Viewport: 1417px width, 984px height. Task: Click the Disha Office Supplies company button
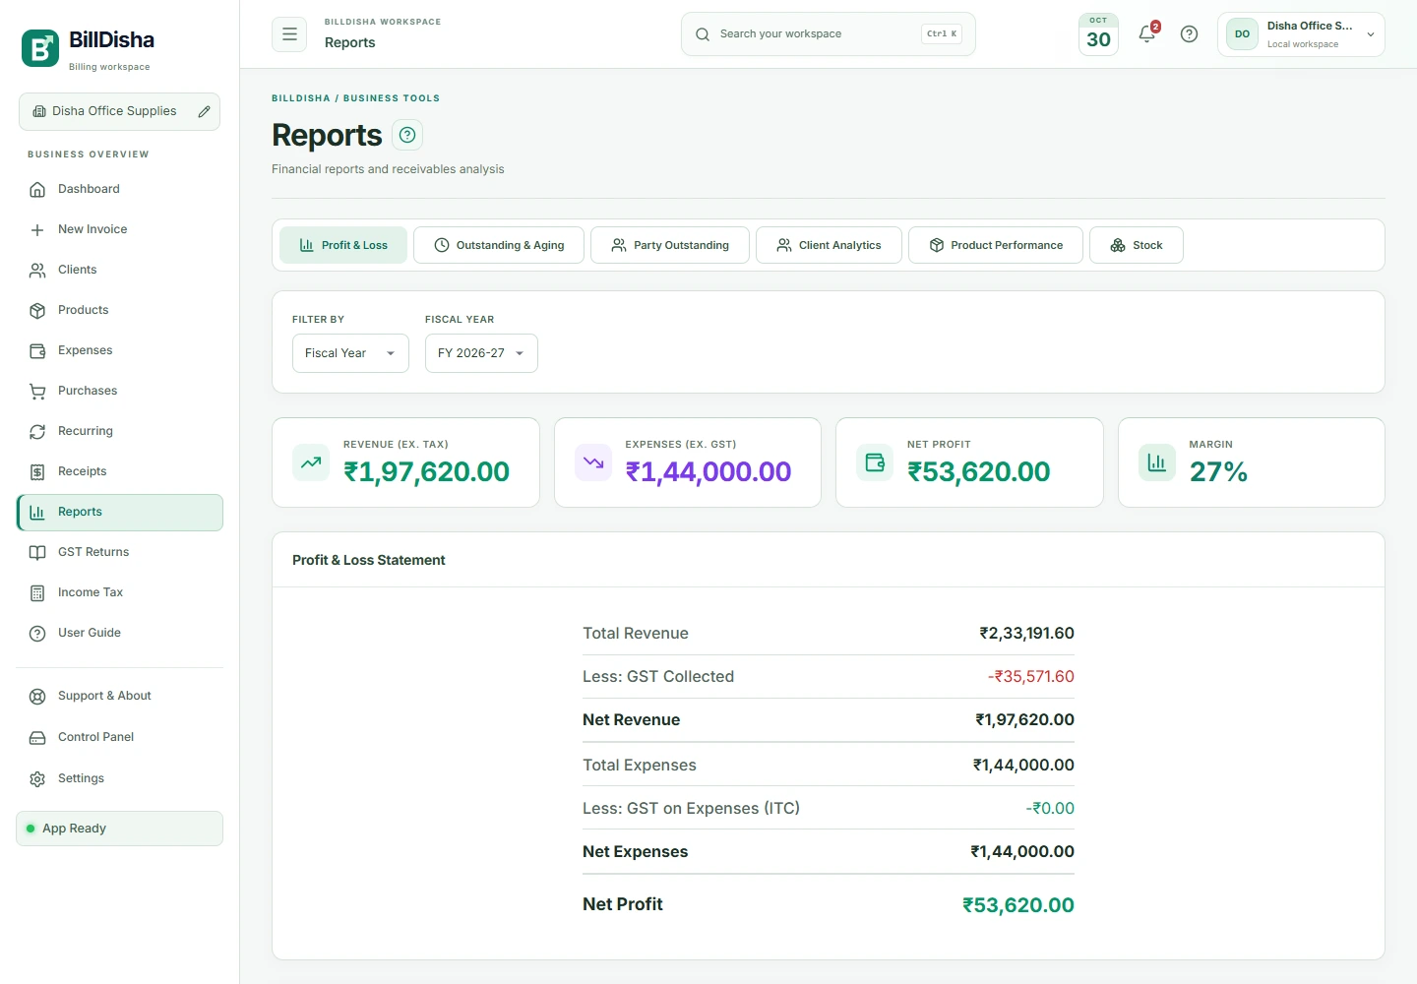coord(119,111)
